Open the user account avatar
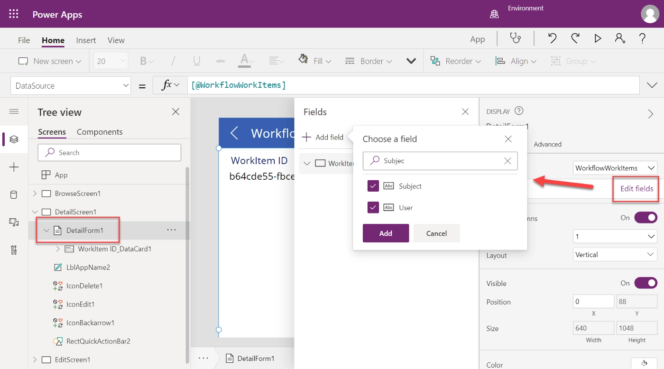This screenshot has width=664, height=369. (650, 14)
